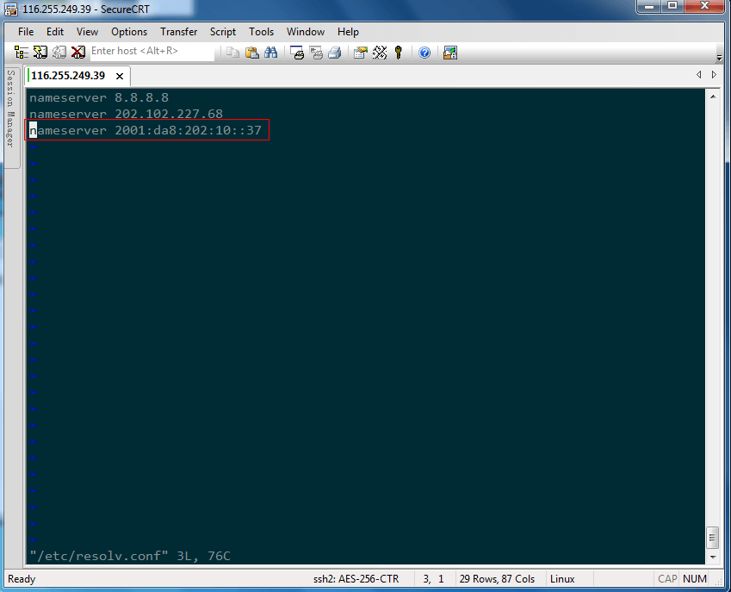The image size is (731, 592).
Task: Click the Enter host input field
Action: tap(152, 52)
